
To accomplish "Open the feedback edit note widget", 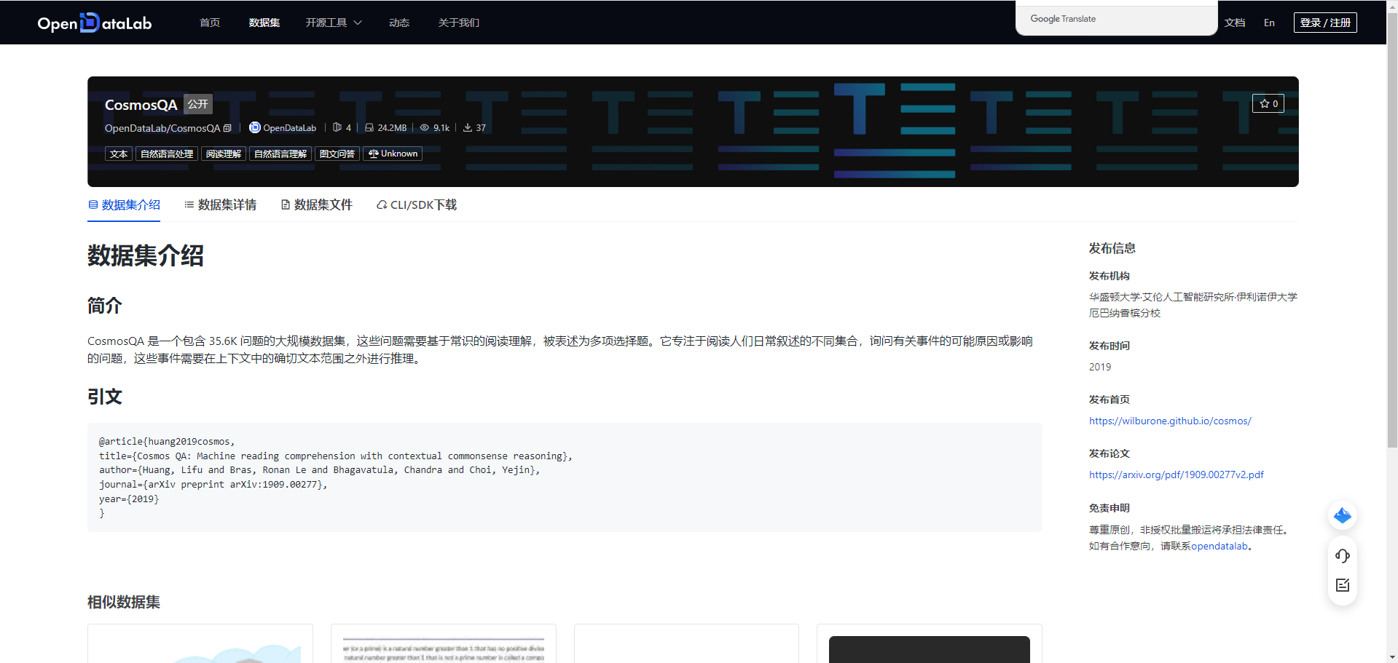I will [1342, 585].
